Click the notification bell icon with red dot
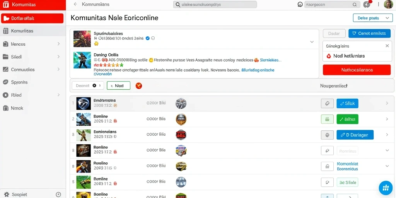 (x=367, y=4)
